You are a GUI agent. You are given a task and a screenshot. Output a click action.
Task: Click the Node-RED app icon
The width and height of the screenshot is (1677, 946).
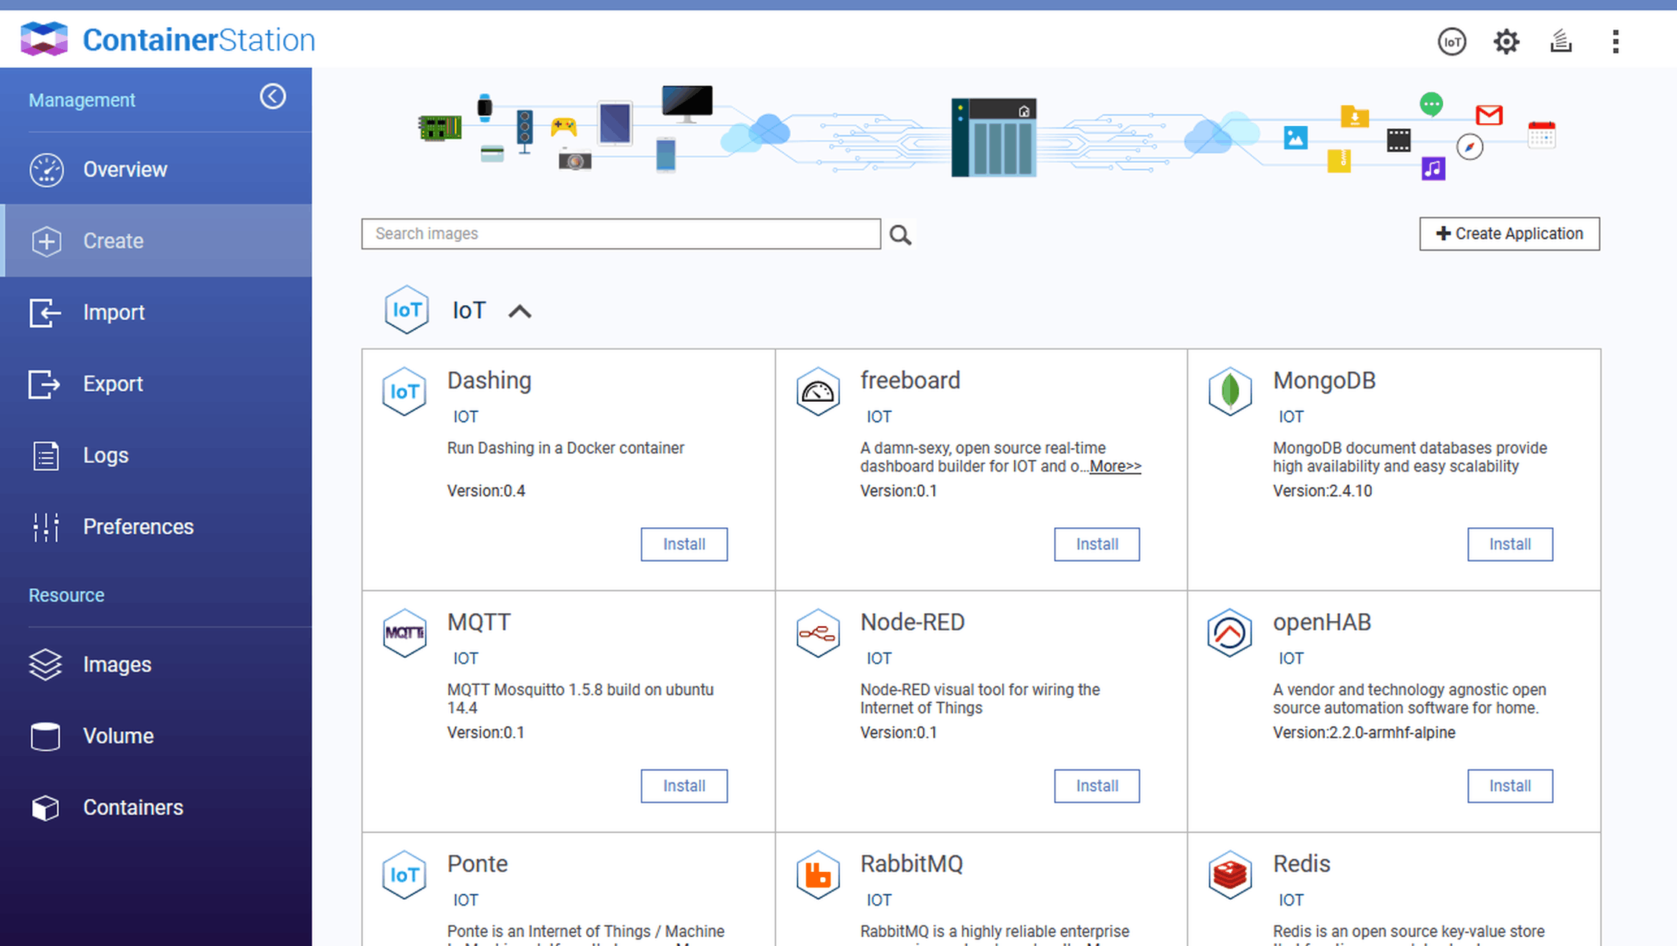(818, 633)
